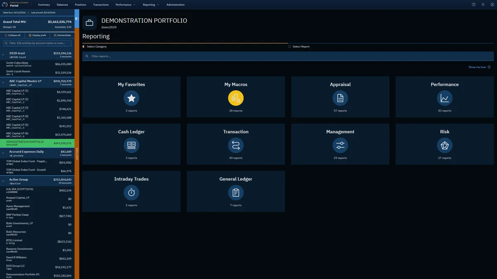Click the Transaction arrows icon
This screenshot has width=497, height=279.
[236, 145]
